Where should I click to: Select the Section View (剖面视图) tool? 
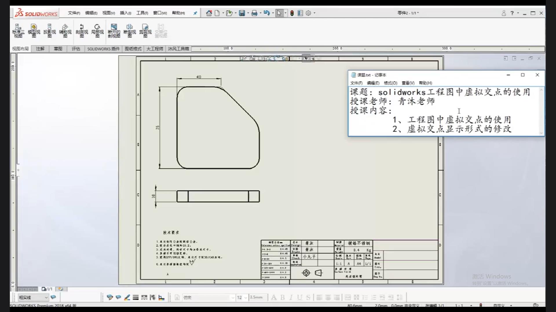point(82,31)
